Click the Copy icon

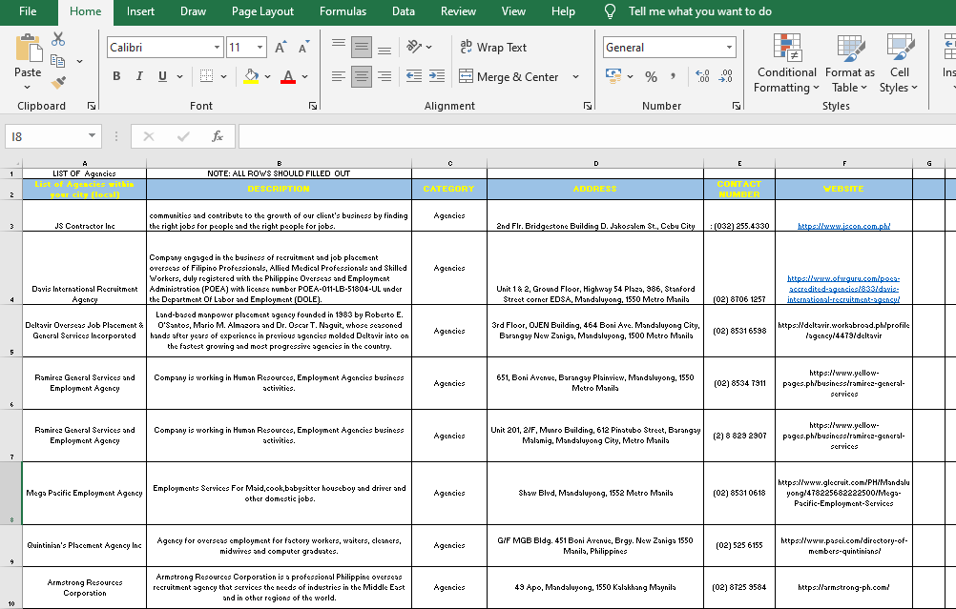58,60
